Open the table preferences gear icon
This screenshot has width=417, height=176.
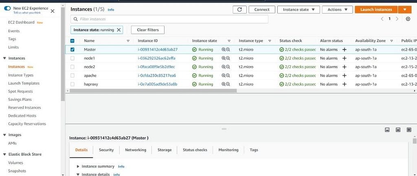408,19
